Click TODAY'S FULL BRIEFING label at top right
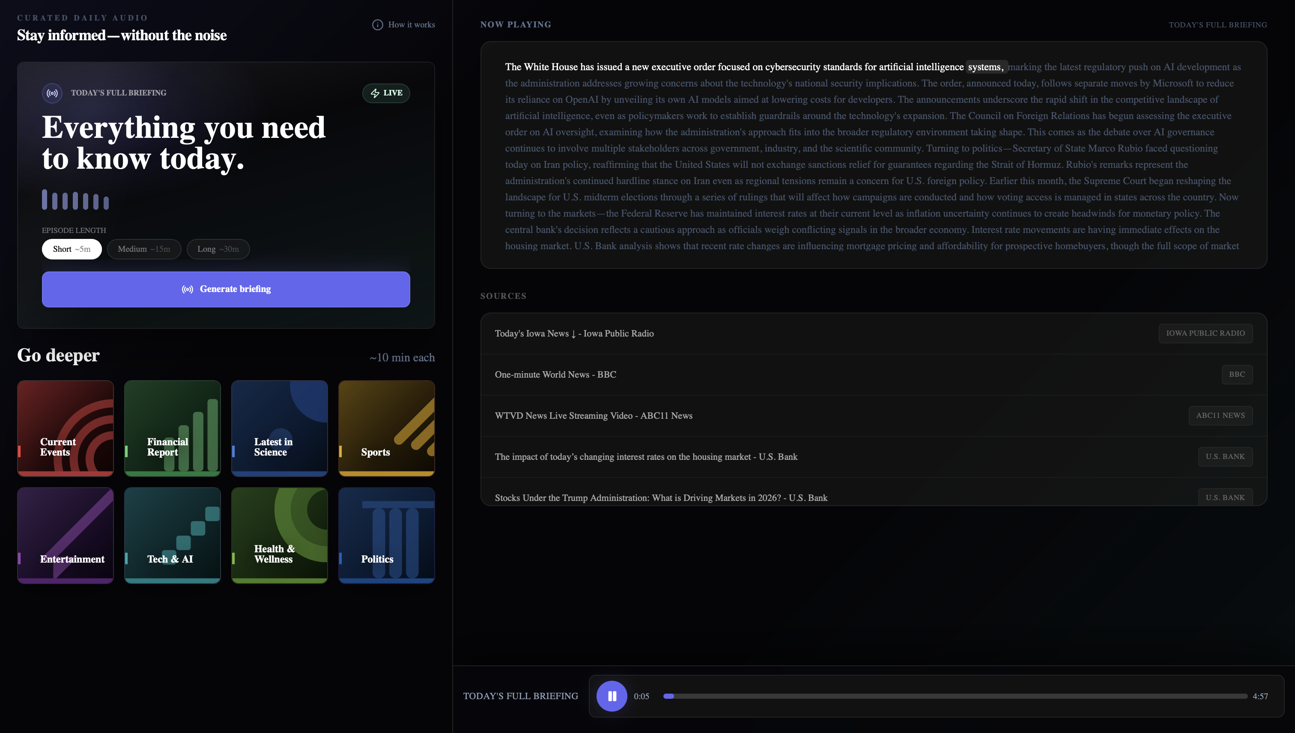 tap(1218, 25)
